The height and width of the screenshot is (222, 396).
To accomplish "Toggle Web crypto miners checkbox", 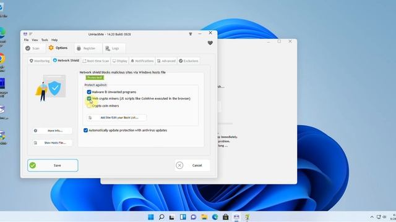I will point(89,99).
